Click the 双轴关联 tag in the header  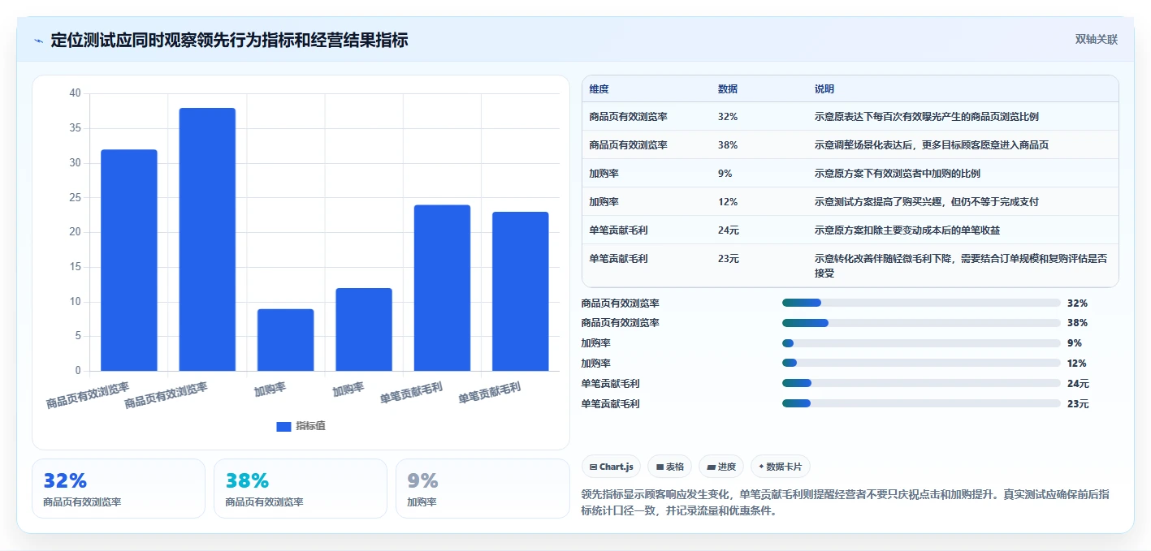click(1097, 40)
